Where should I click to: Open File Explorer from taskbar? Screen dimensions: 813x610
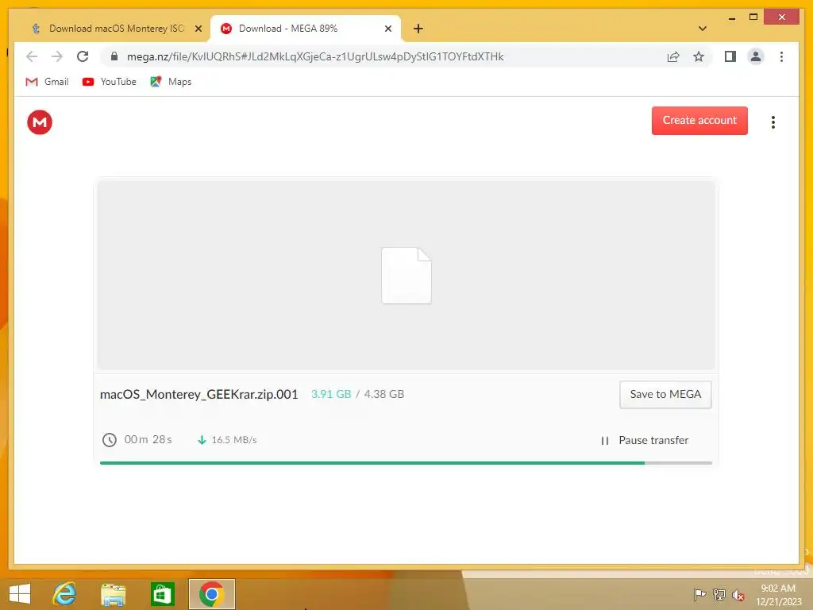pos(113,594)
